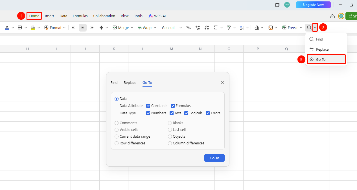
Task: Click the cell borders icon
Action: coord(20,28)
